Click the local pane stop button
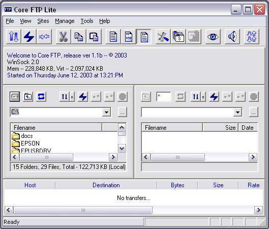 coord(123,97)
